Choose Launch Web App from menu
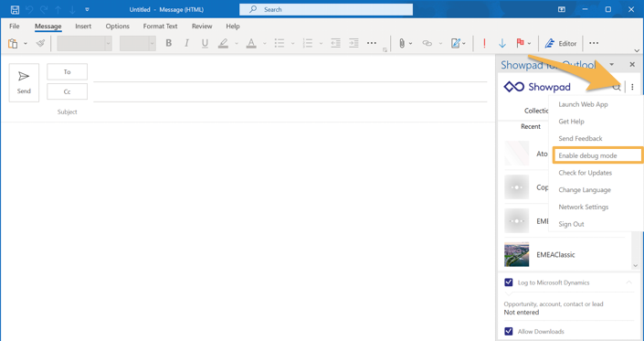The height and width of the screenshot is (341, 644). 583,104
